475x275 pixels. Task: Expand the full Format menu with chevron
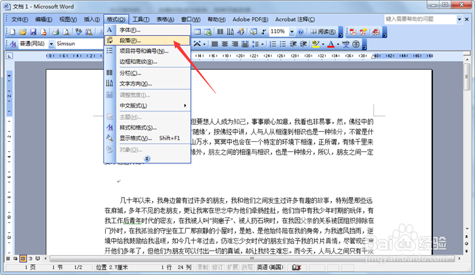pyautogui.click(x=147, y=159)
